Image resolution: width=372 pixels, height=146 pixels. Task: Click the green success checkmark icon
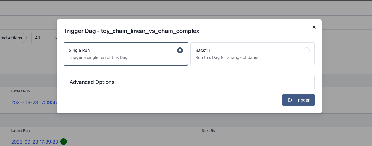click(64, 142)
